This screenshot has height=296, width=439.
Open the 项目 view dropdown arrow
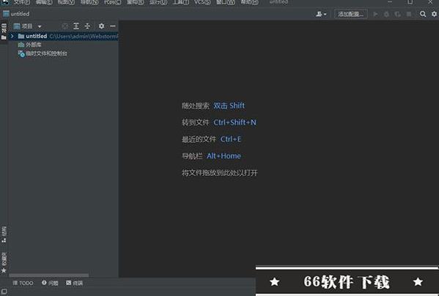(x=40, y=26)
